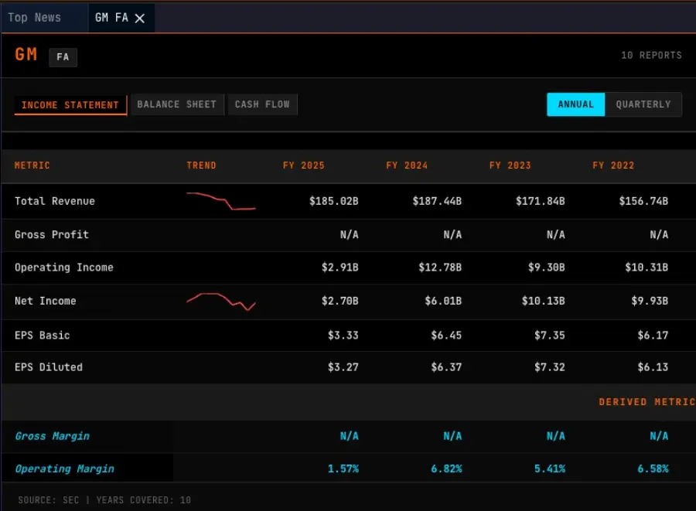The width and height of the screenshot is (696, 511).
Task: Switch to Quarterly reporting view
Action: pos(643,104)
